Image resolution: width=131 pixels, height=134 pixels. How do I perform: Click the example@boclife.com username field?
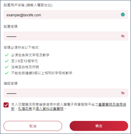tap(66, 15)
